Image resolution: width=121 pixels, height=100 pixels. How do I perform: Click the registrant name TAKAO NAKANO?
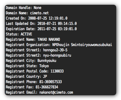click(49, 39)
